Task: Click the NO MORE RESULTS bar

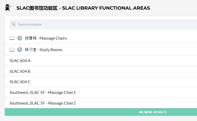Action: [x=101, y=112]
